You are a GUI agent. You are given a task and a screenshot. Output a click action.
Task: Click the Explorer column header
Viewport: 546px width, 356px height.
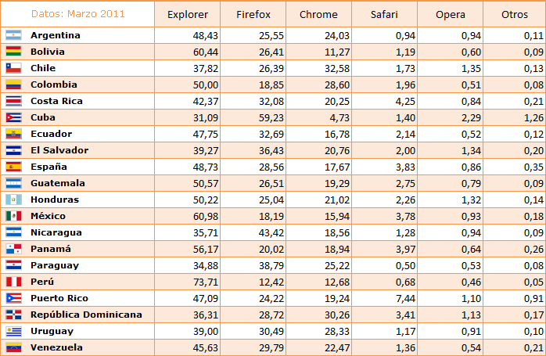(187, 14)
